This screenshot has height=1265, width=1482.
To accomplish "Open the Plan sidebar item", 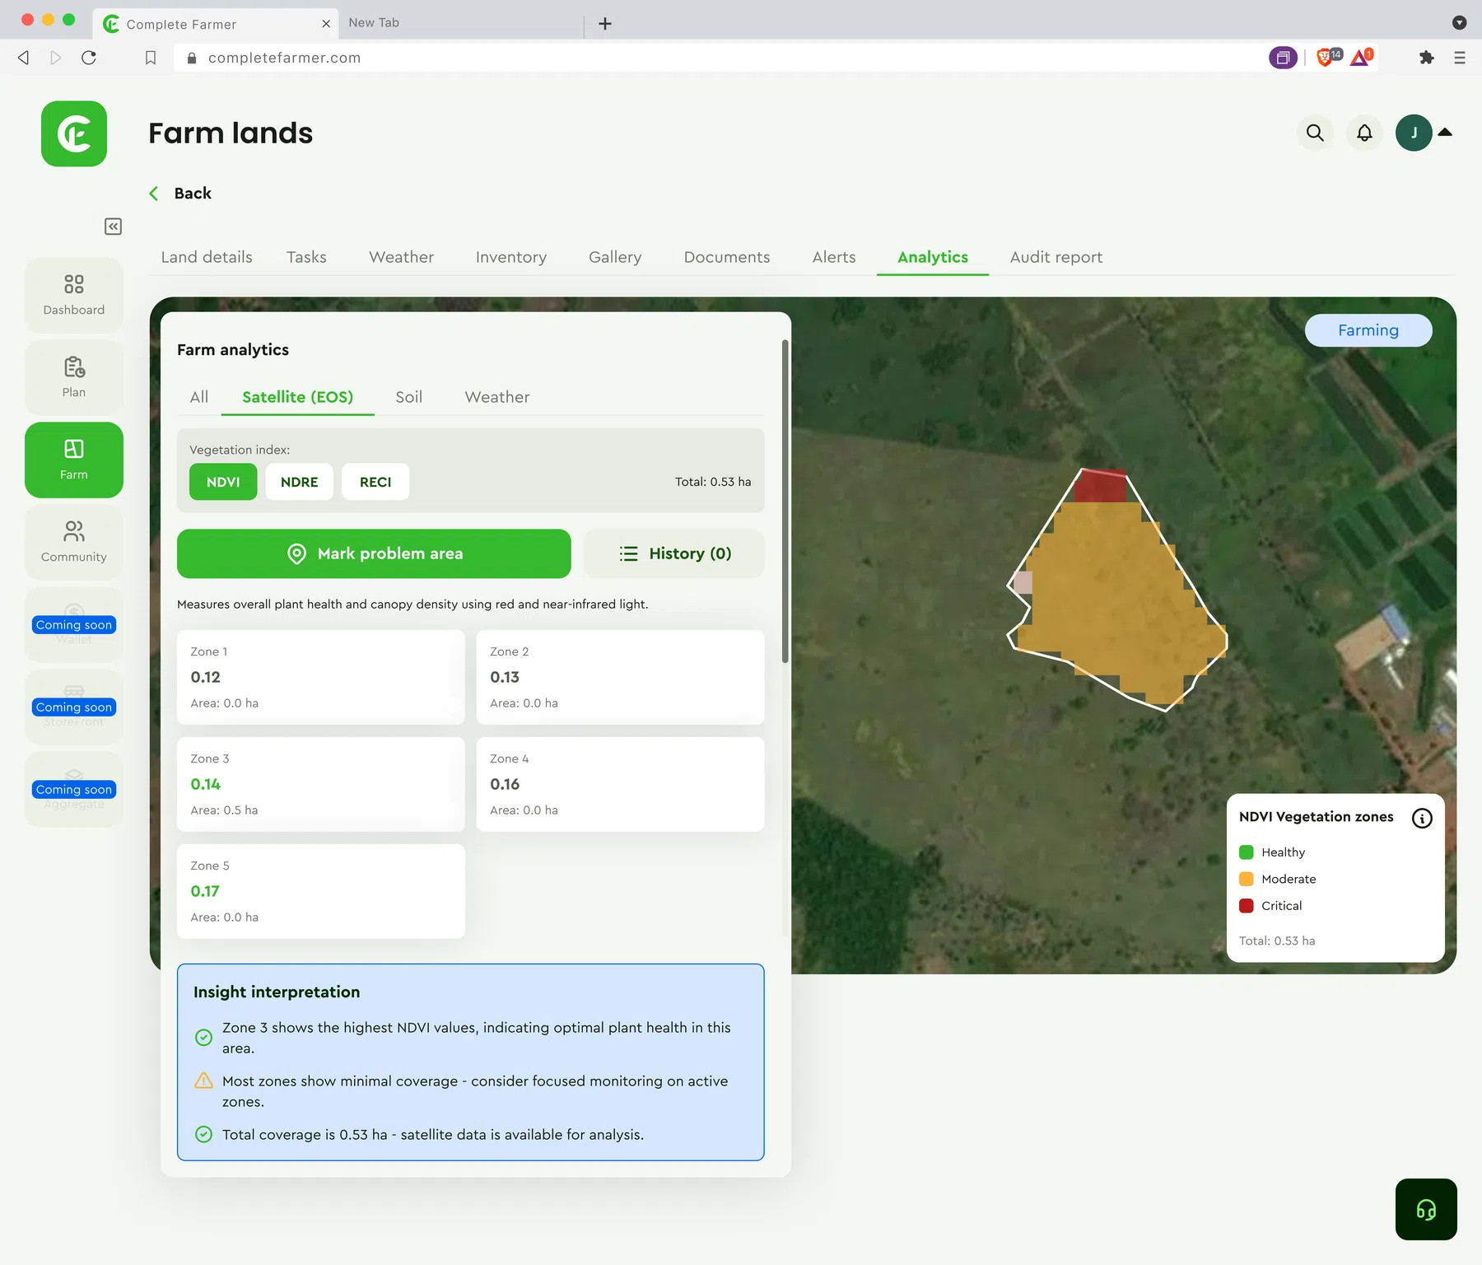I will [74, 378].
